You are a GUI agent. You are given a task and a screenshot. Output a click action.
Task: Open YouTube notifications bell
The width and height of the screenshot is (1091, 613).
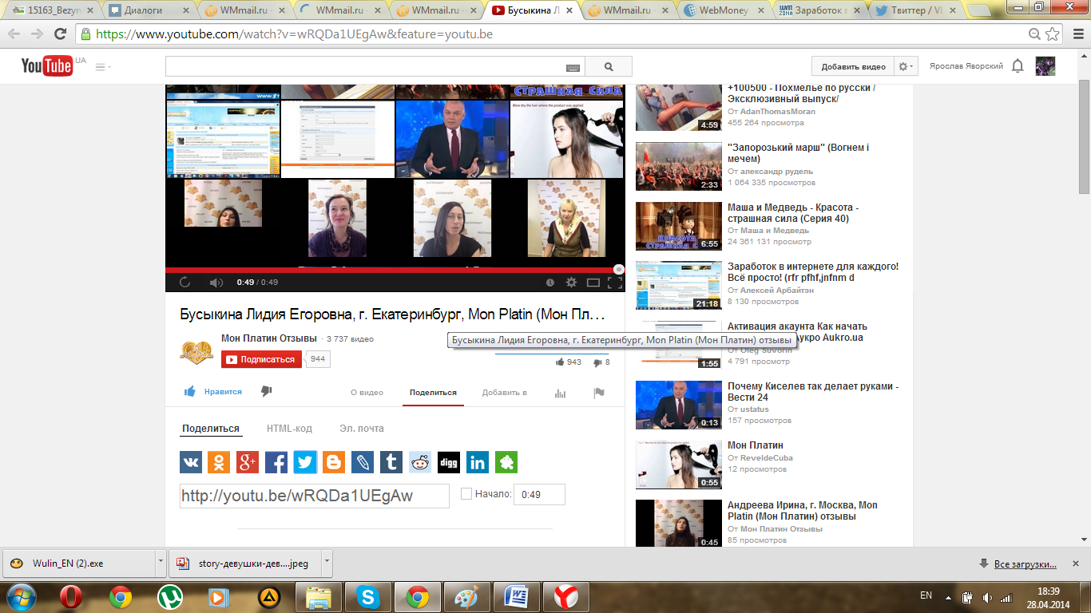[1018, 66]
